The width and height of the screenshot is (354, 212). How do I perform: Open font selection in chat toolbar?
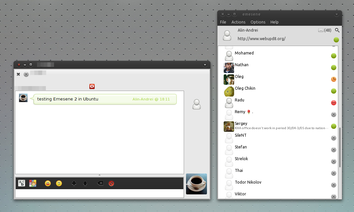coord(21,183)
